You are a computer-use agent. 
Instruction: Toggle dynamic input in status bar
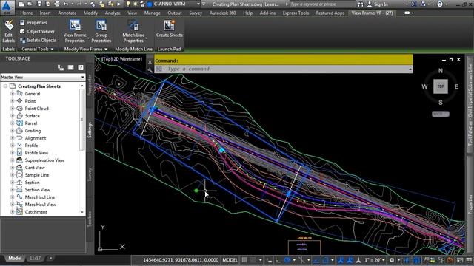click(269, 260)
